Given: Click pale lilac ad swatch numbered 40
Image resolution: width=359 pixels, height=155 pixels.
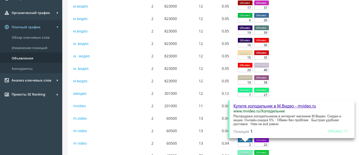Looking at the screenshot, I should [262, 68].
